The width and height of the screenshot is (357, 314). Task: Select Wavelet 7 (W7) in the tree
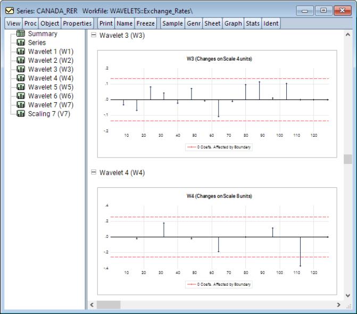click(x=51, y=105)
